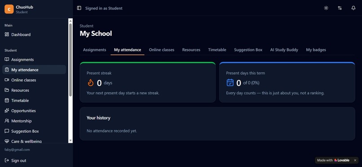This screenshot has height=167, width=362.
Task: Click sidebar scrollbar down arrow
Action: click(71, 141)
